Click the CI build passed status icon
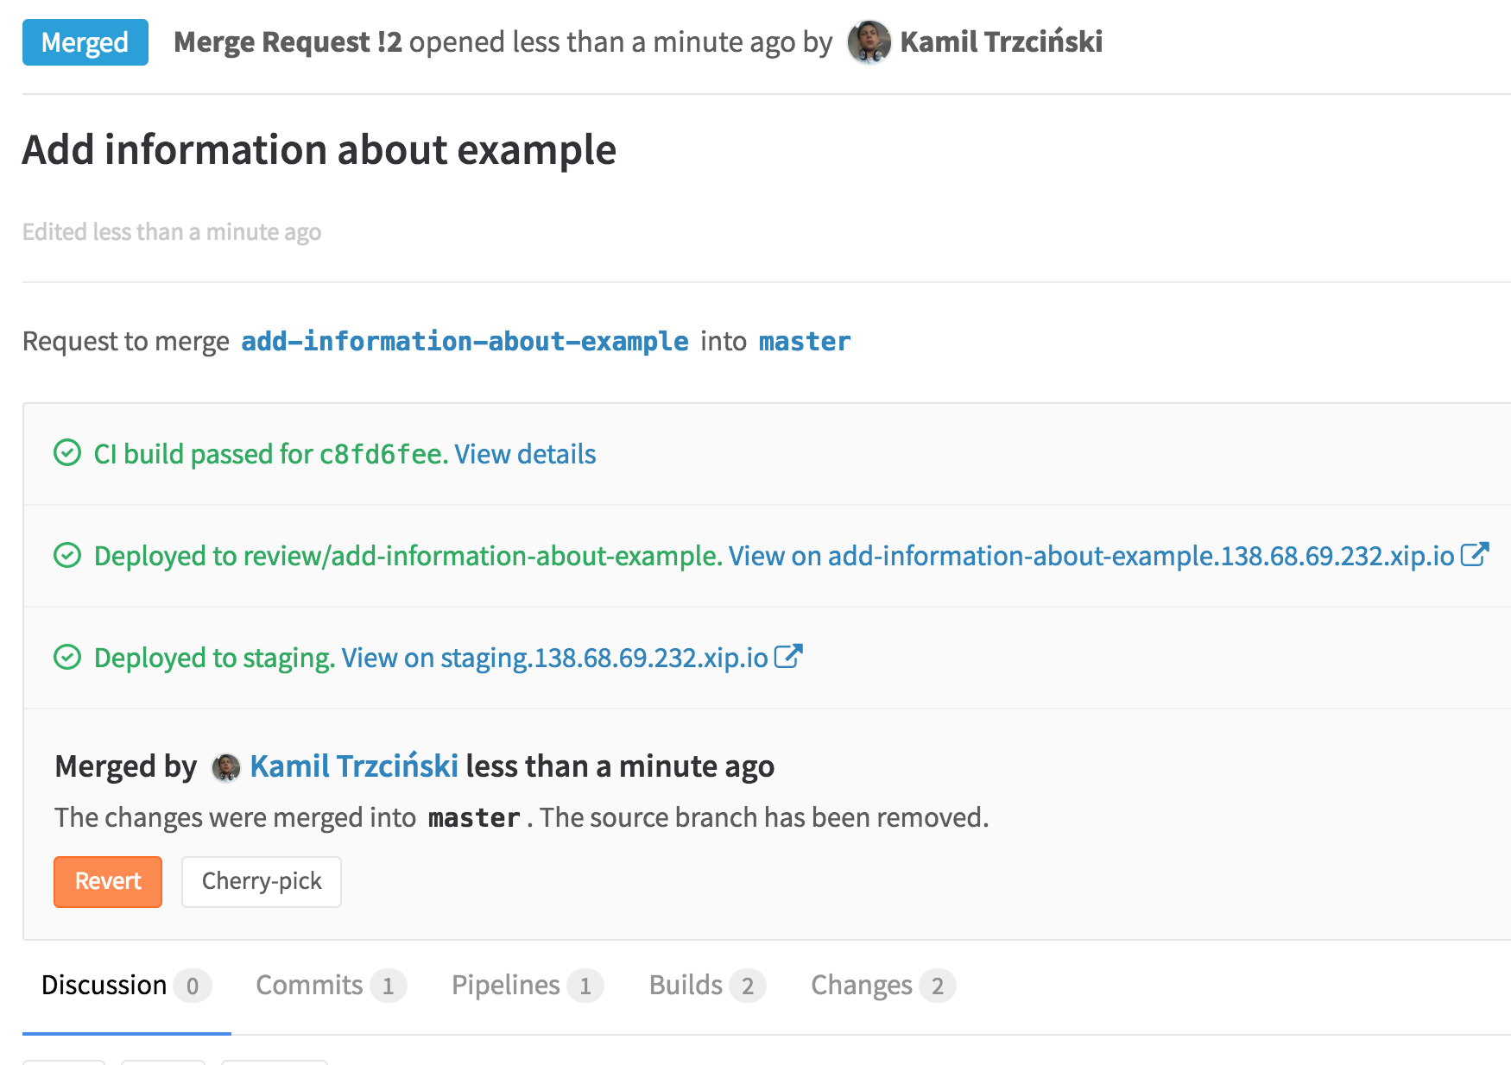The width and height of the screenshot is (1511, 1065). (67, 453)
